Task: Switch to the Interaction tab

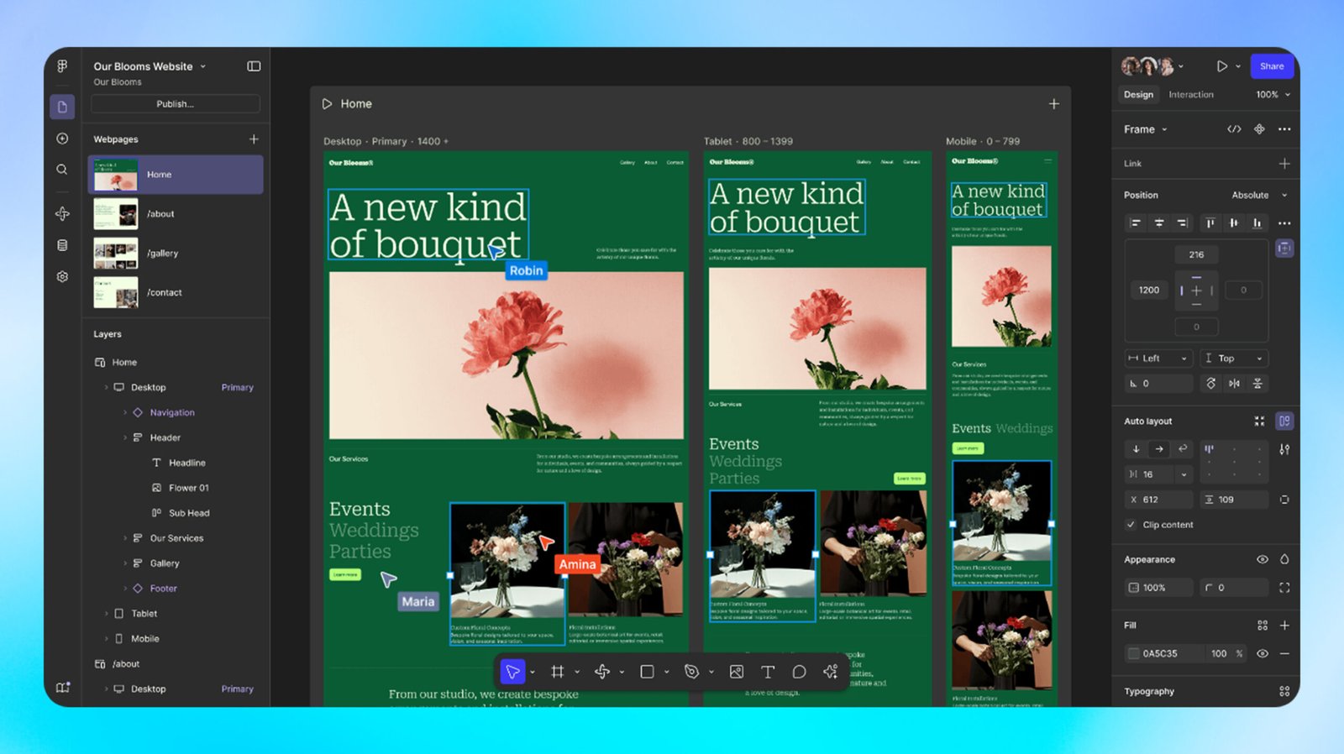Action: 1190,95
